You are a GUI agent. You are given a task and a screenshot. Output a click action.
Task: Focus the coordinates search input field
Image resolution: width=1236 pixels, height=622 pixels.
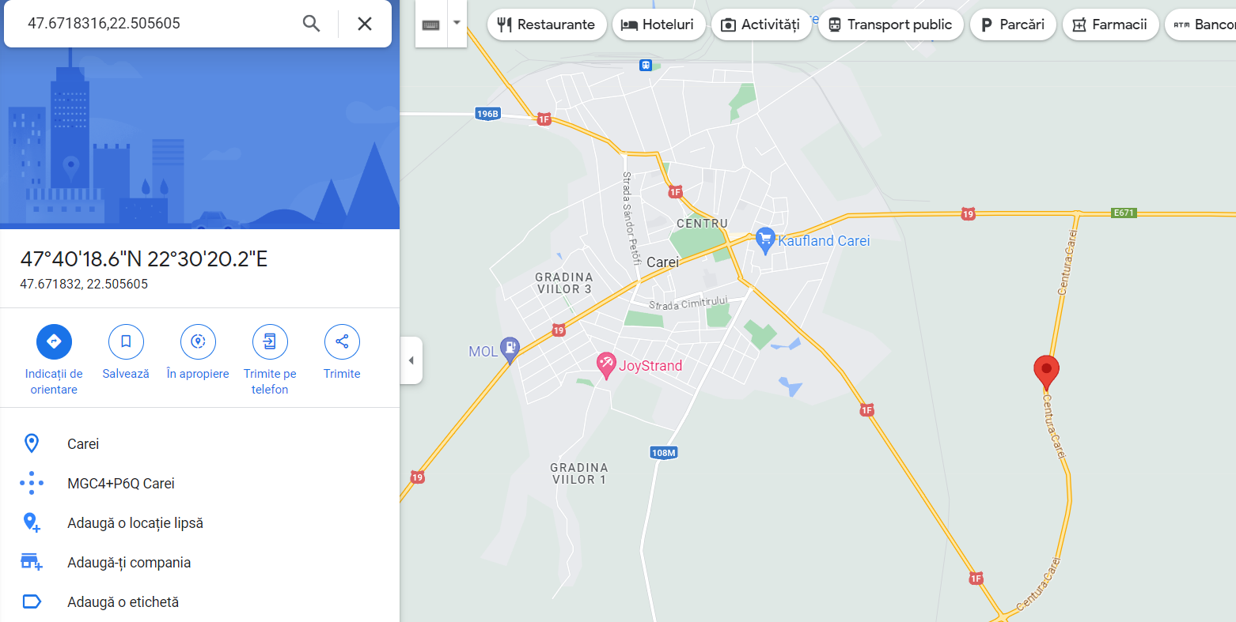[x=158, y=24]
